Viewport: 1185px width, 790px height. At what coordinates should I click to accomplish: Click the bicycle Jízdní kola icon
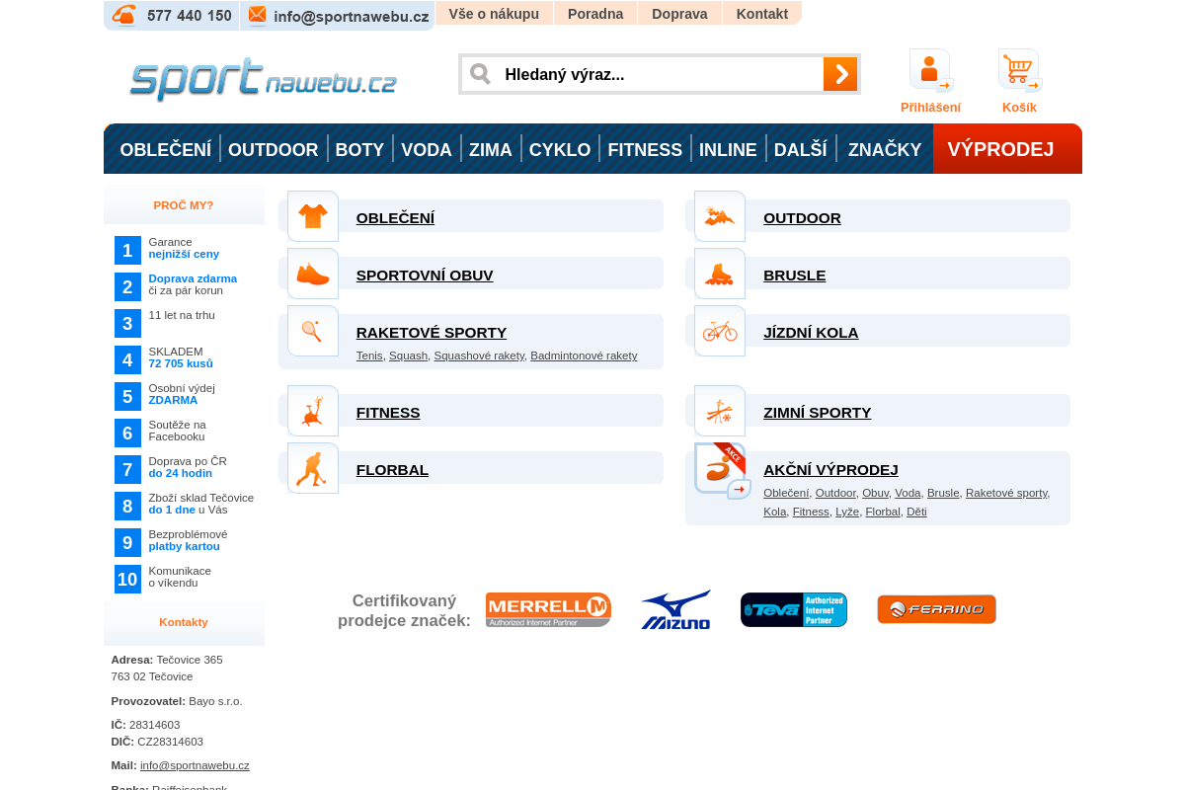click(720, 331)
